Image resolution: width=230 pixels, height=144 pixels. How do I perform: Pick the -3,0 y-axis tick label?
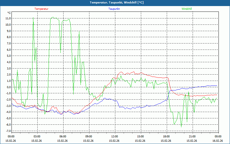pos(8,106)
